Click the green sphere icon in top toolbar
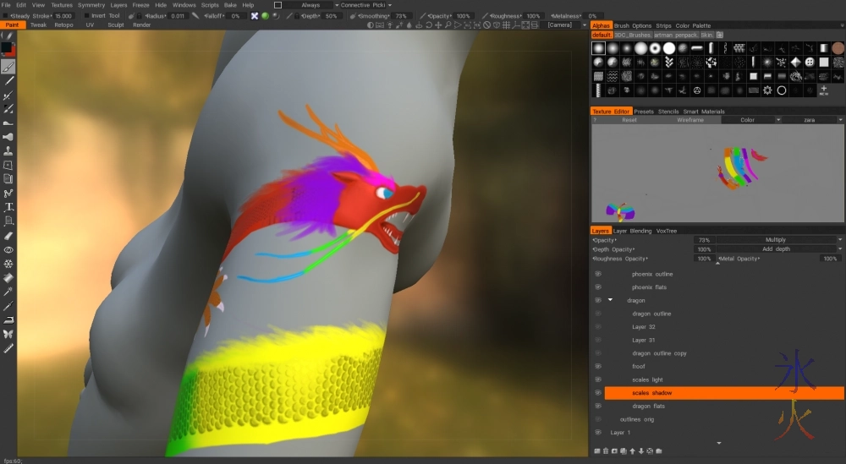The image size is (846, 464). coord(265,16)
